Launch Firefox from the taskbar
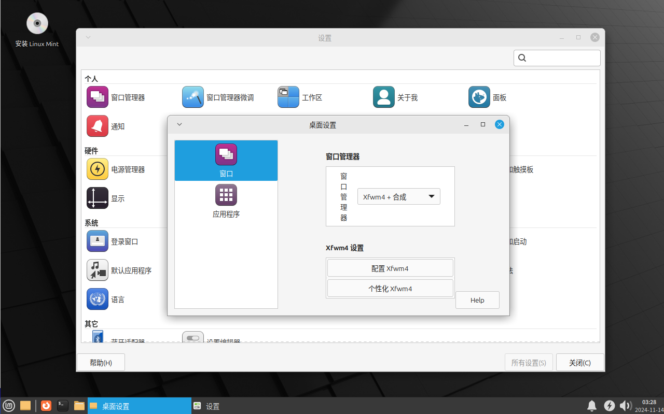Image resolution: width=664 pixels, height=414 pixels. point(46,406)
